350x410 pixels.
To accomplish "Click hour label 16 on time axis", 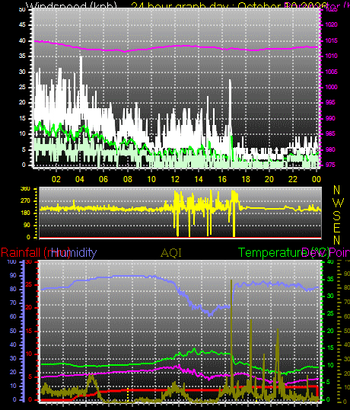I will coord(222,179).
